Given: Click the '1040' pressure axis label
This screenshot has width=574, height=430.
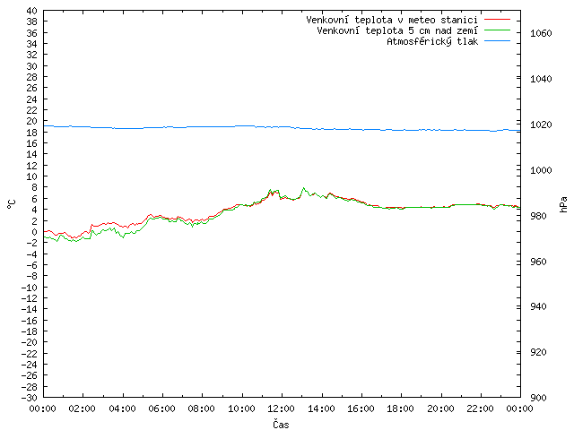Looking at the screenshot, I should 541,79.
